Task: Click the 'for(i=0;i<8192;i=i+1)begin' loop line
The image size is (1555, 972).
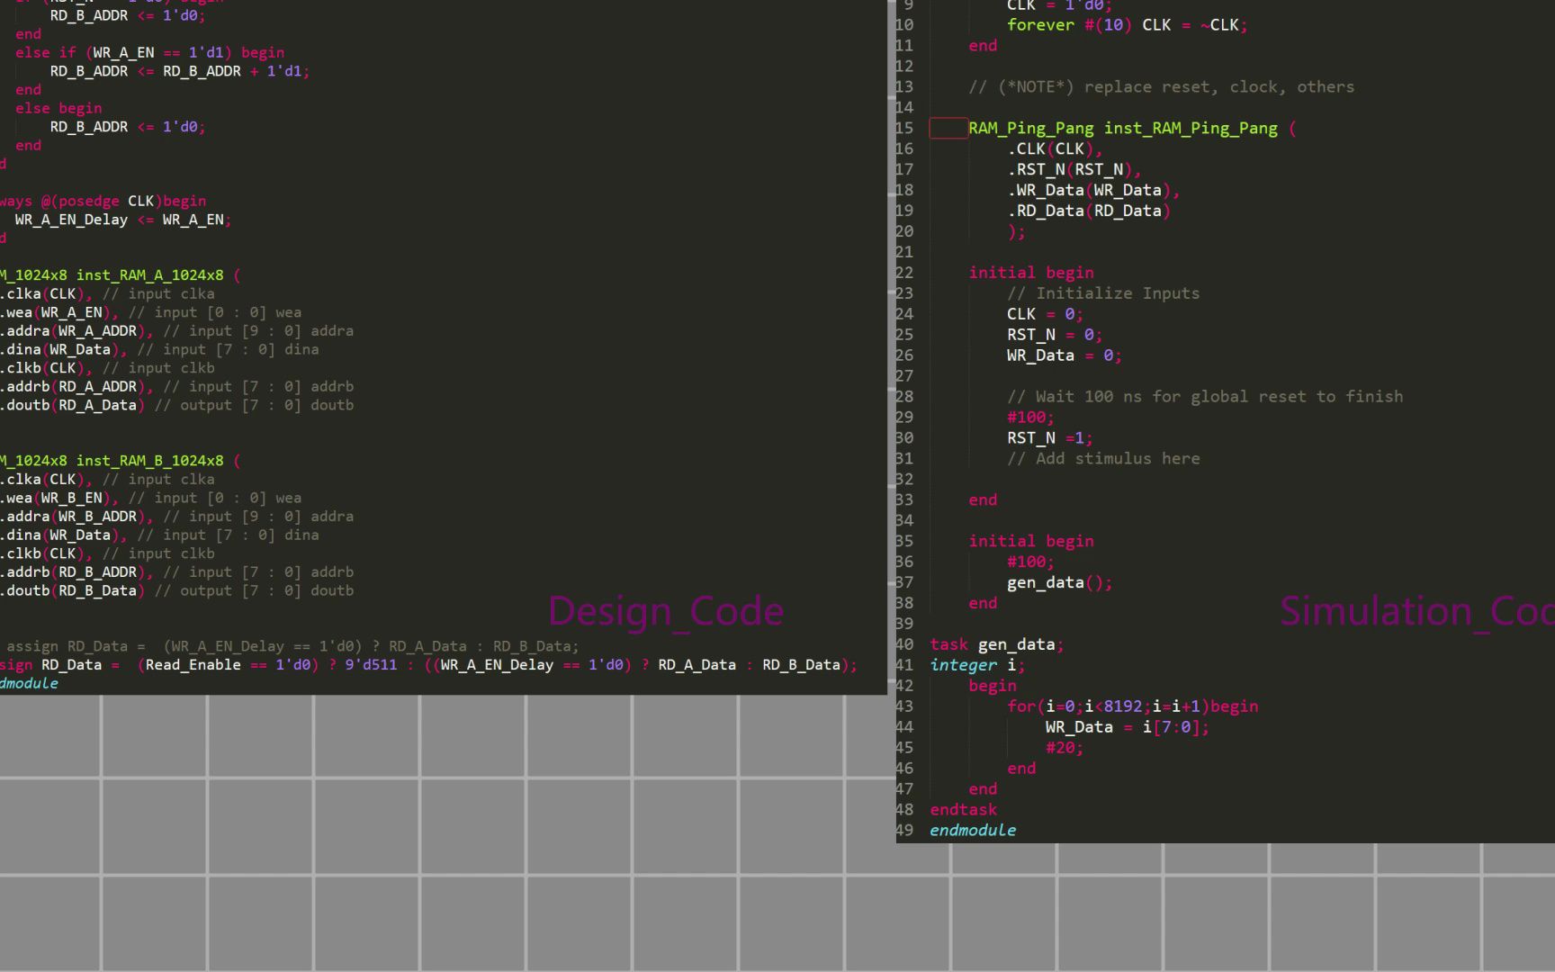Action: point(1133,706)
